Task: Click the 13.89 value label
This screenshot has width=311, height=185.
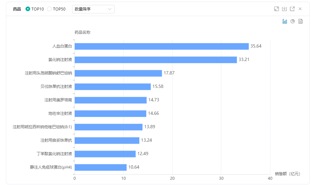Action: tap(150, 127)
